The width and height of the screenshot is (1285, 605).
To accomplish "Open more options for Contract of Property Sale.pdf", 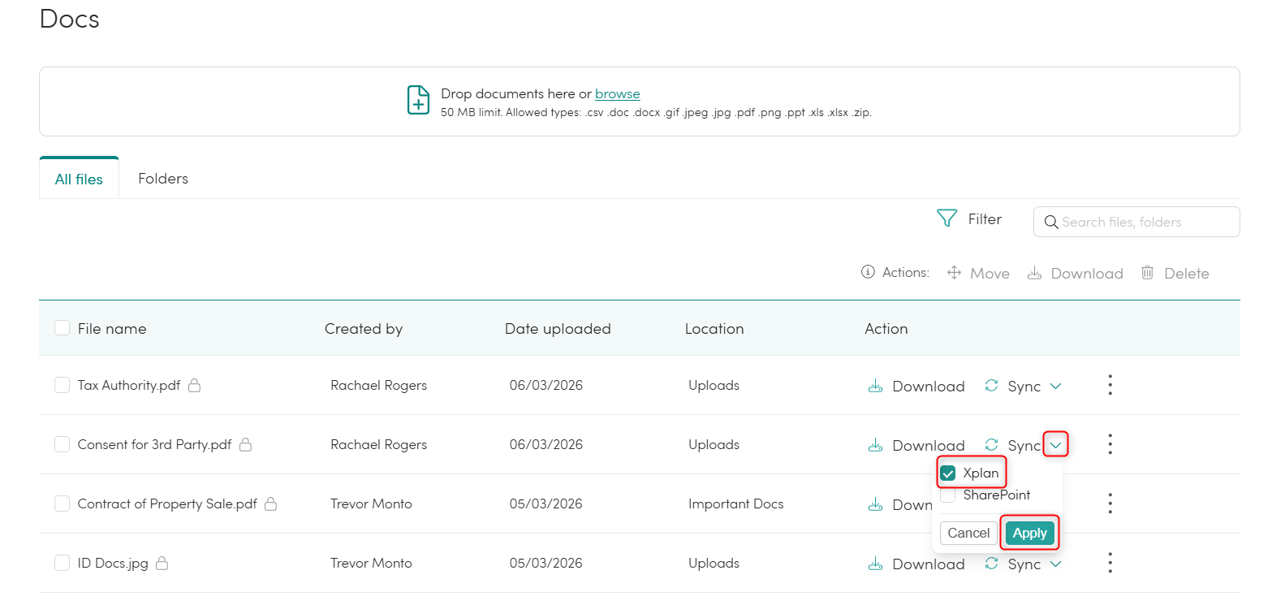I will (x=1110, y=503).
